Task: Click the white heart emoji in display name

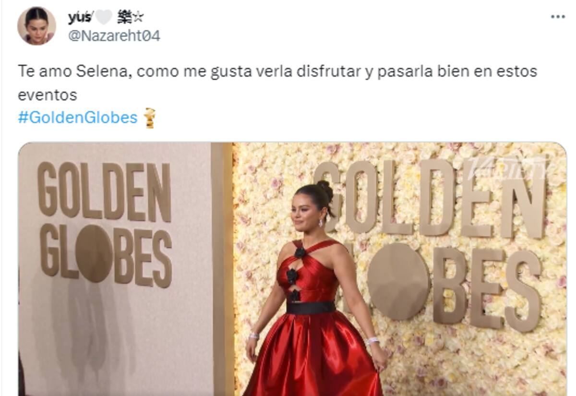Action: tap(103, 18)
